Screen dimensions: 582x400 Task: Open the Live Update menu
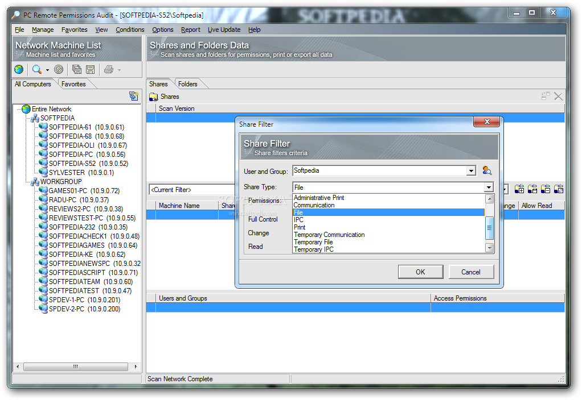click(x=224, y=30)
